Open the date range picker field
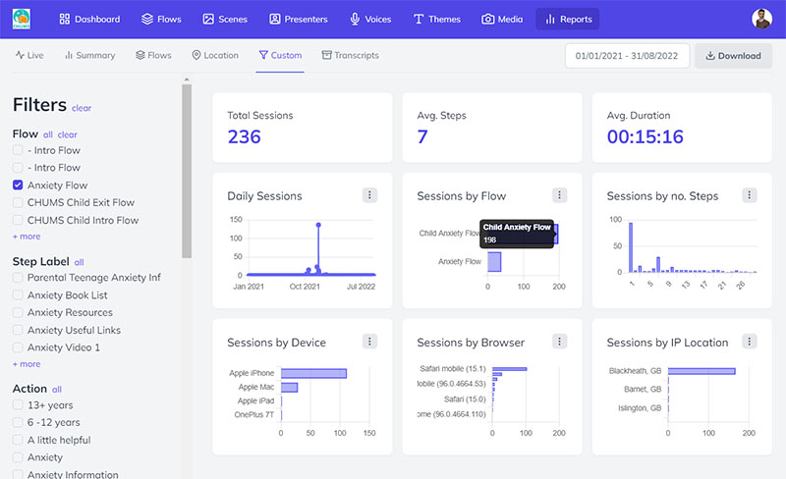Screen dimensions: 786x479 coord(627,56)
